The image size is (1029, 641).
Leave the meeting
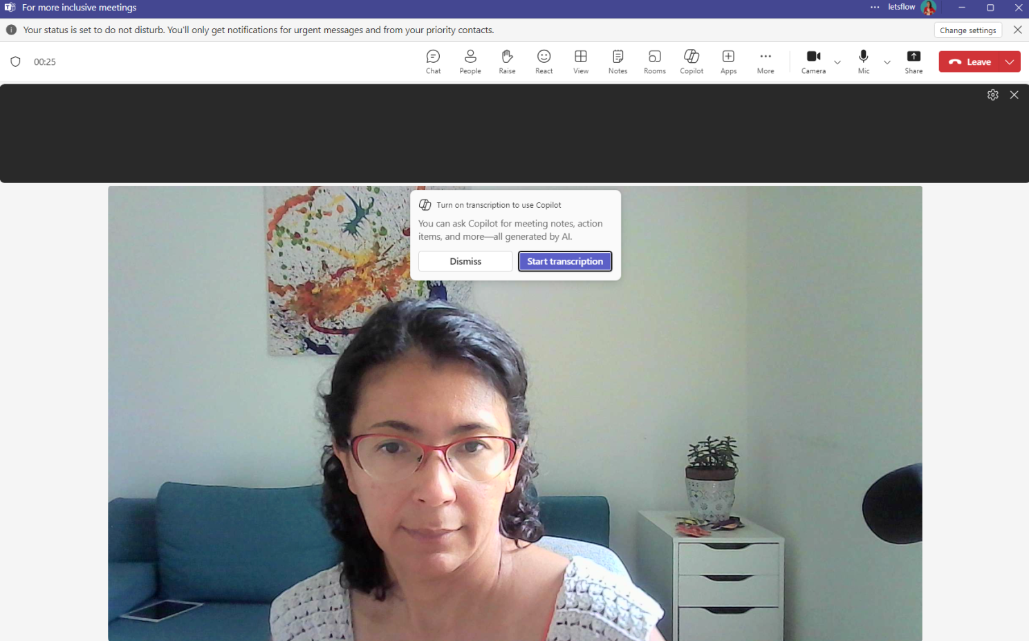coord(969,61)
